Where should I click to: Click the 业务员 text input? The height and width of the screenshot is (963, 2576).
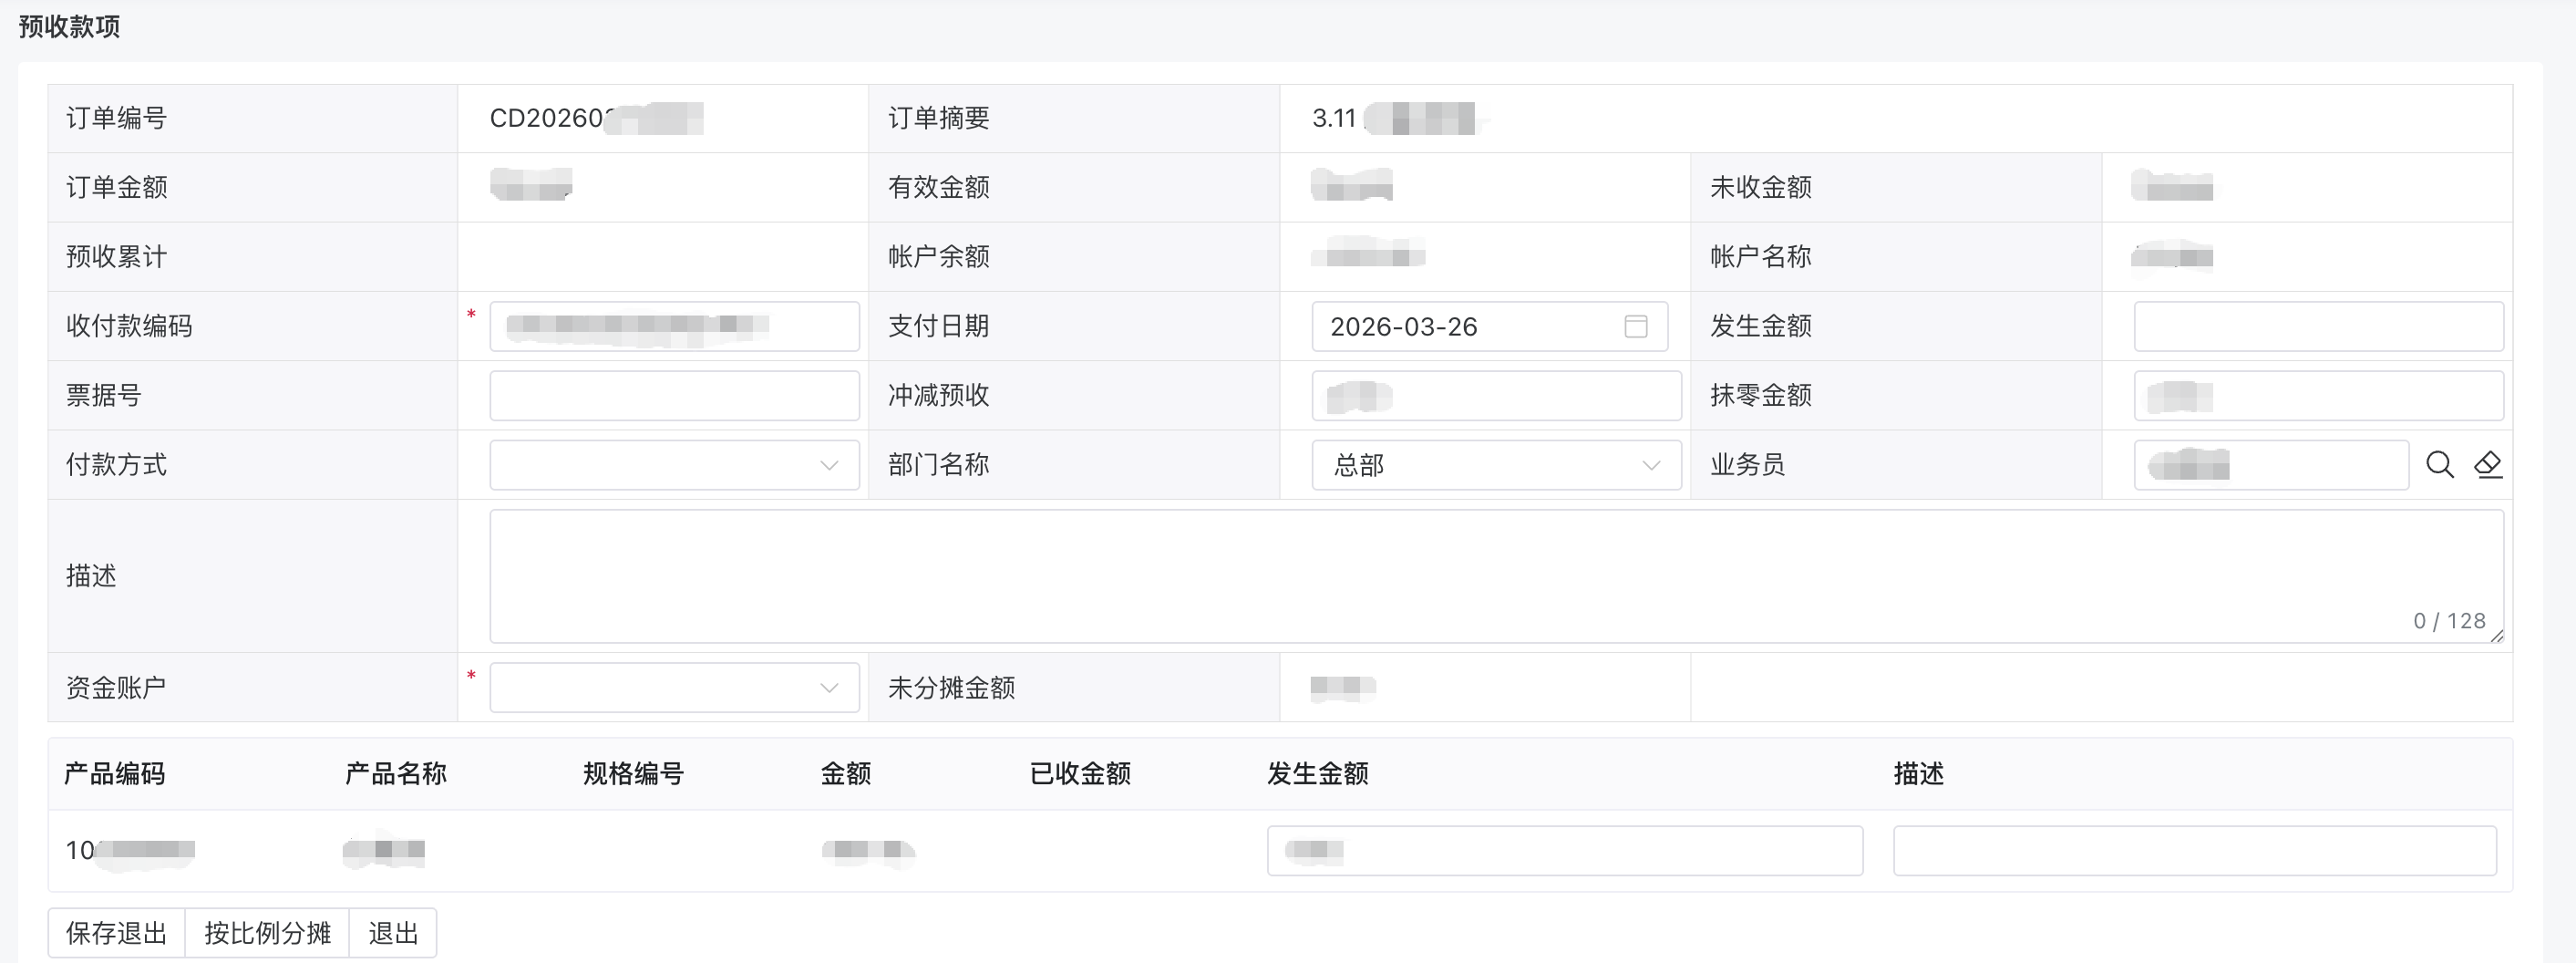[x=2270, y=465]
